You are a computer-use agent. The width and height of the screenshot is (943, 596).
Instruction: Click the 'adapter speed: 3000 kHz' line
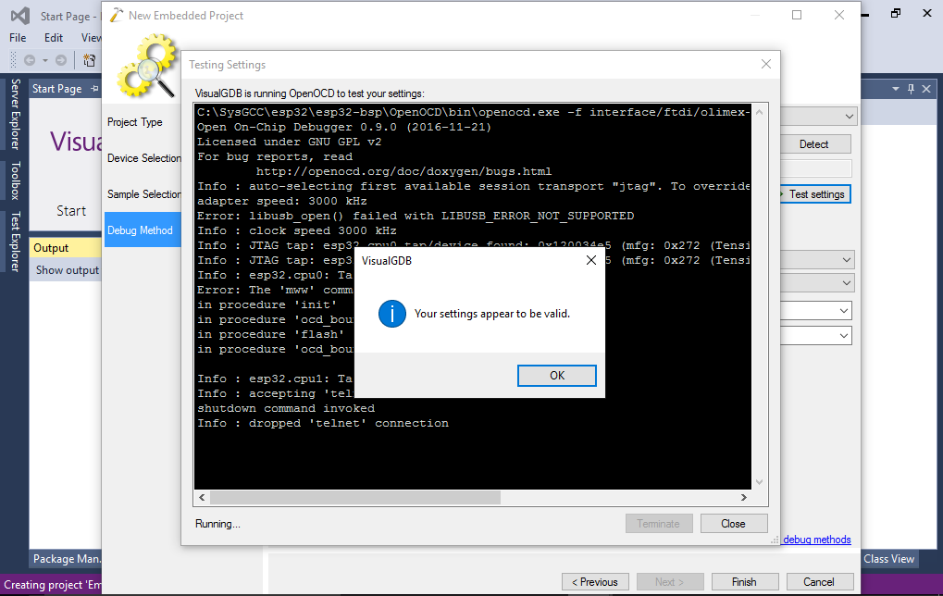tap(282, 201)
